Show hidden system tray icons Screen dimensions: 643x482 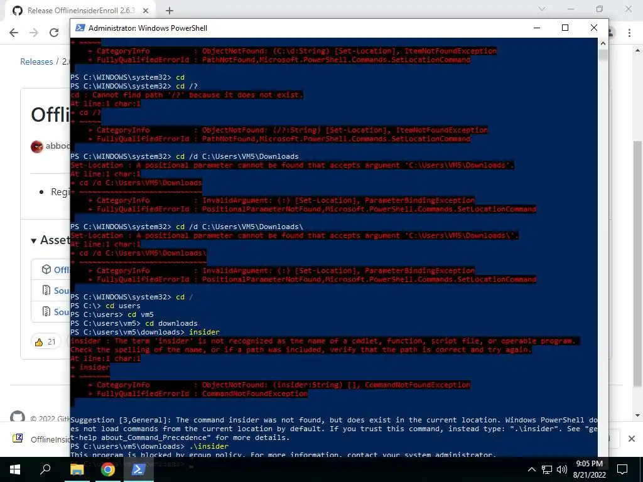click(531, 469)
